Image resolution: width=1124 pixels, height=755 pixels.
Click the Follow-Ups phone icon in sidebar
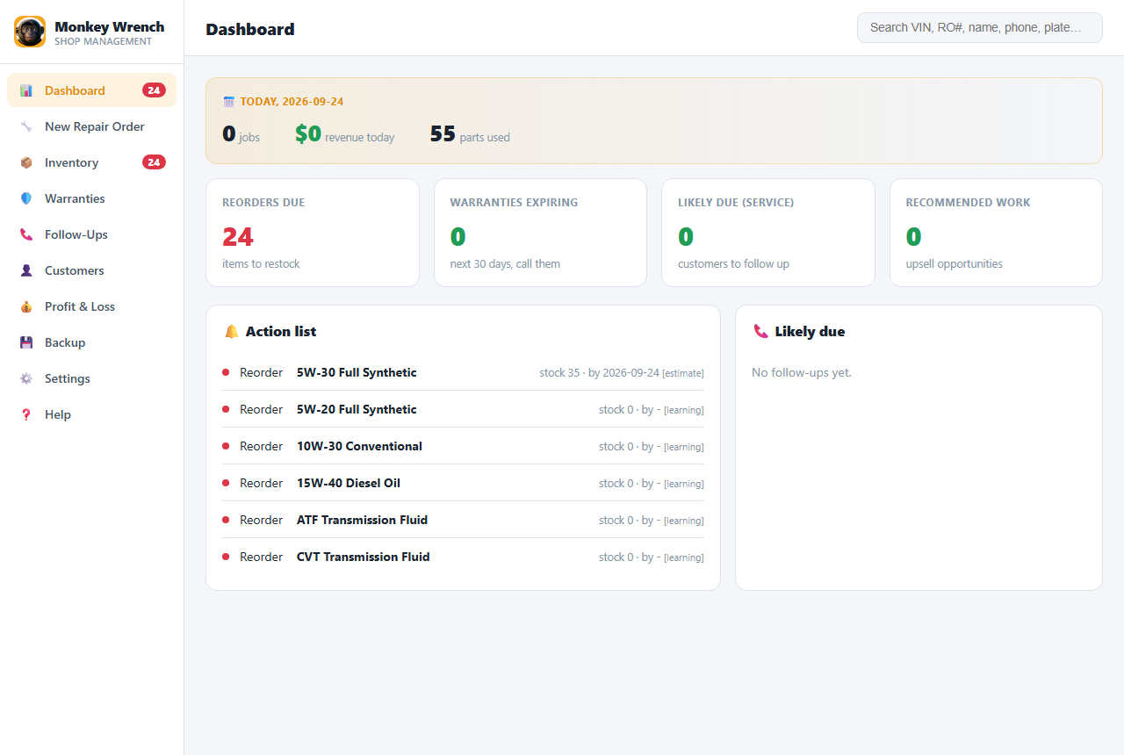click(26, 234)
